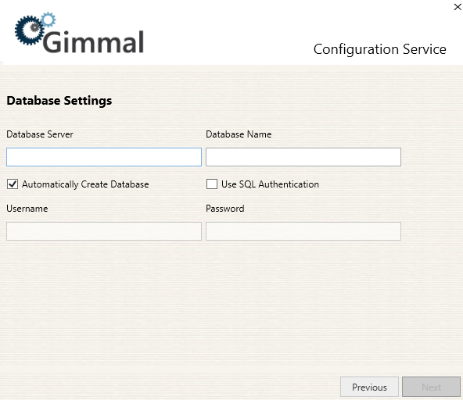Go back with the Previous button
This screenshot has width=463, height=400.
[x=369, y=387]
